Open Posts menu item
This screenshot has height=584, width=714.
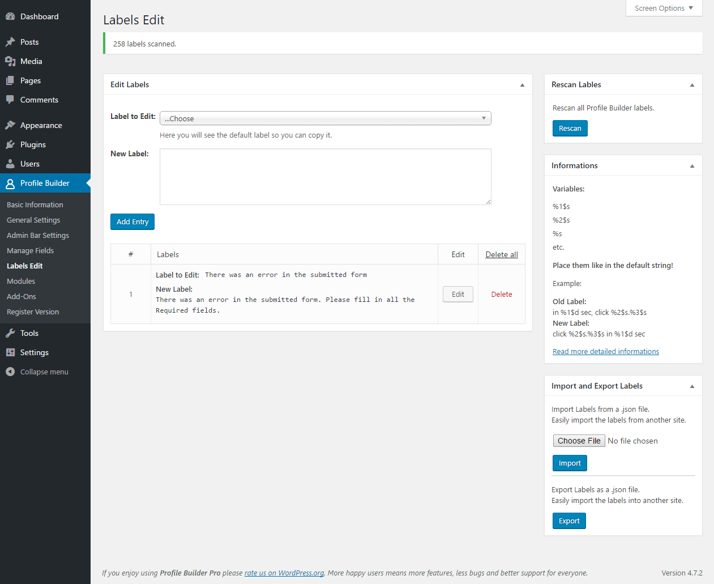[45, 42]
